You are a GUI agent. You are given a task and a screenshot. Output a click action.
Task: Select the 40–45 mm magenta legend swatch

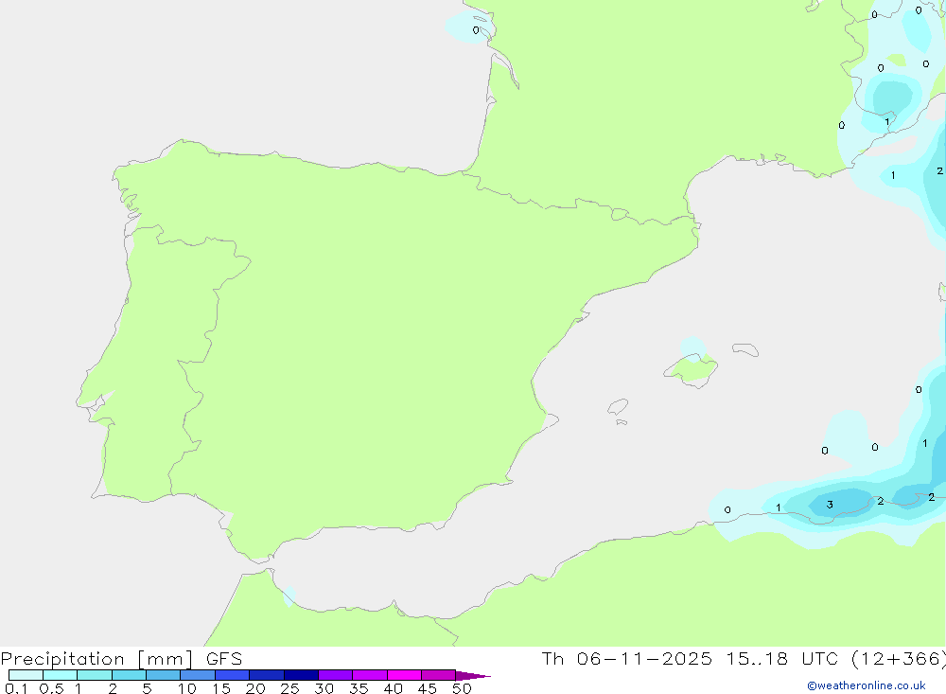(x=404, y=675)
